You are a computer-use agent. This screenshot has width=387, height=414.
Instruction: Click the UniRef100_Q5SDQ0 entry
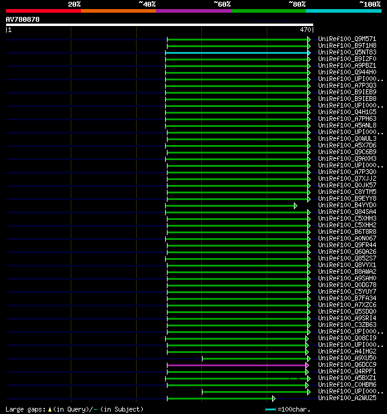(347, 311)
